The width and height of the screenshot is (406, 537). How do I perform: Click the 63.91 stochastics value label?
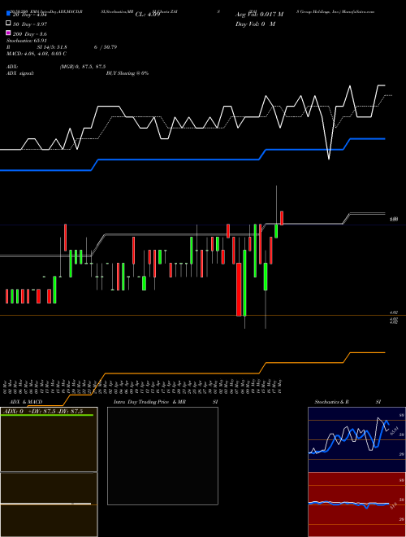pos(394,430)
